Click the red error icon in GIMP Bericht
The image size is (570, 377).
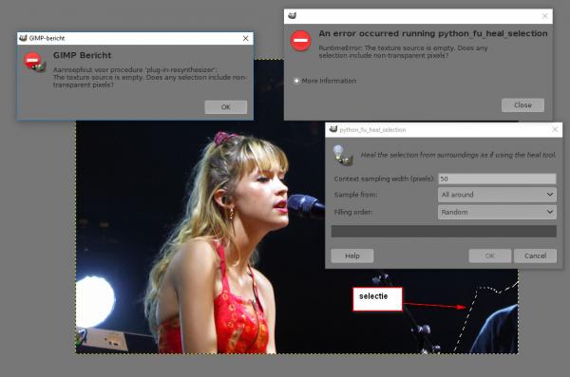[34, 62]
